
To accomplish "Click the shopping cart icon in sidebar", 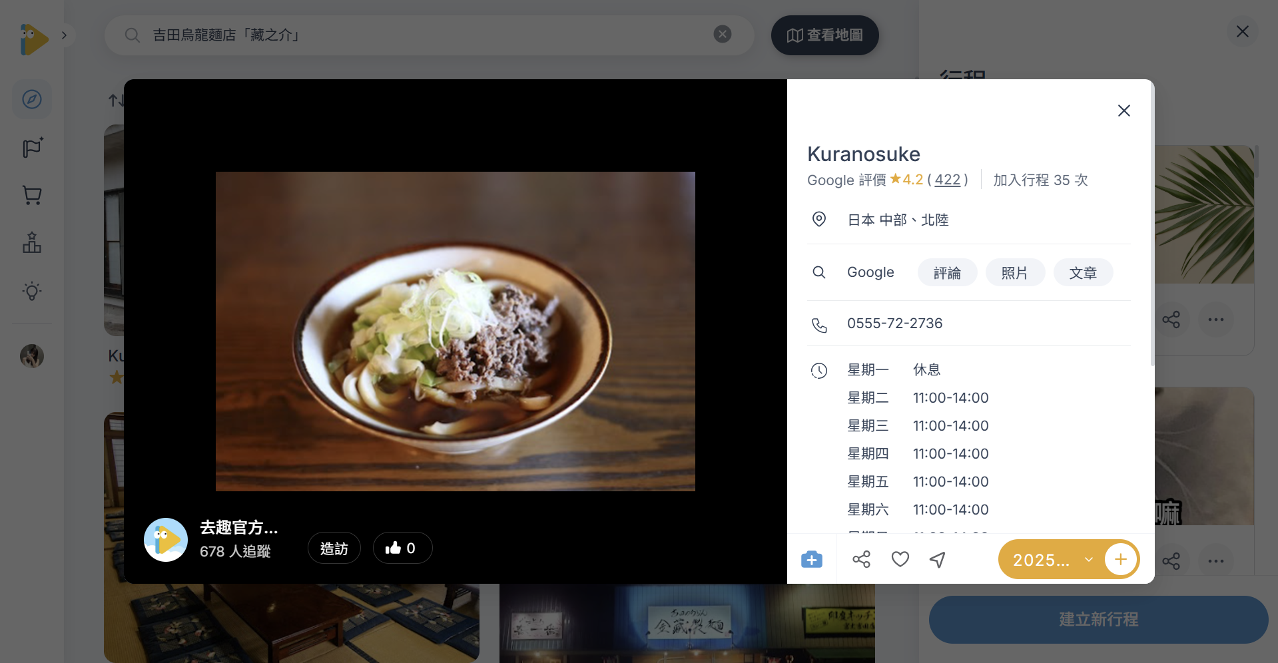I will coord(32,195).
